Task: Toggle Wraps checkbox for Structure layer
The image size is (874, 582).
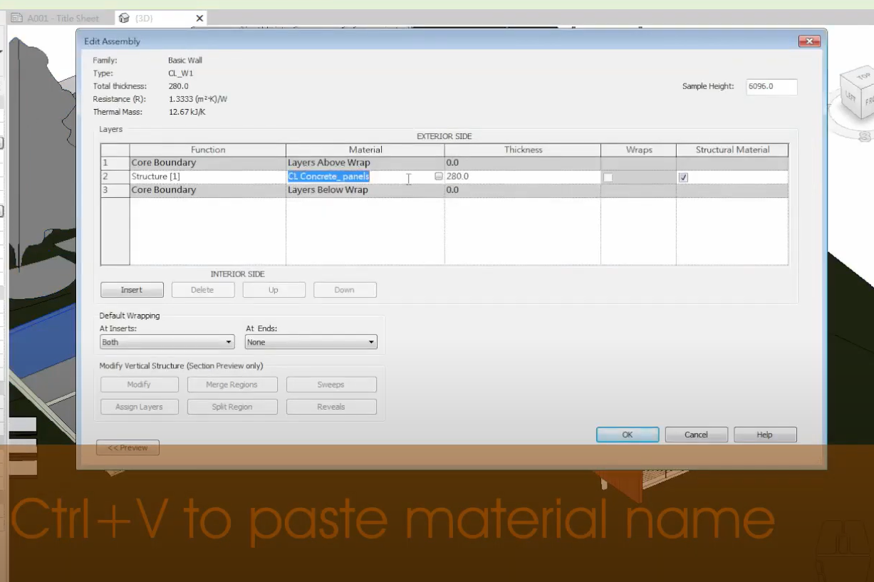Action: point(608,177)
